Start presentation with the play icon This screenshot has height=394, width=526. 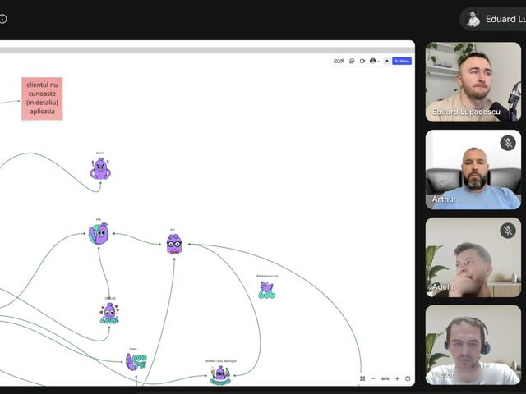(387, 61)
